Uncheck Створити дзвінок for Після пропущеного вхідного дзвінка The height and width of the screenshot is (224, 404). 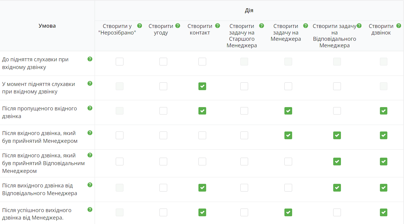point(384,111)
